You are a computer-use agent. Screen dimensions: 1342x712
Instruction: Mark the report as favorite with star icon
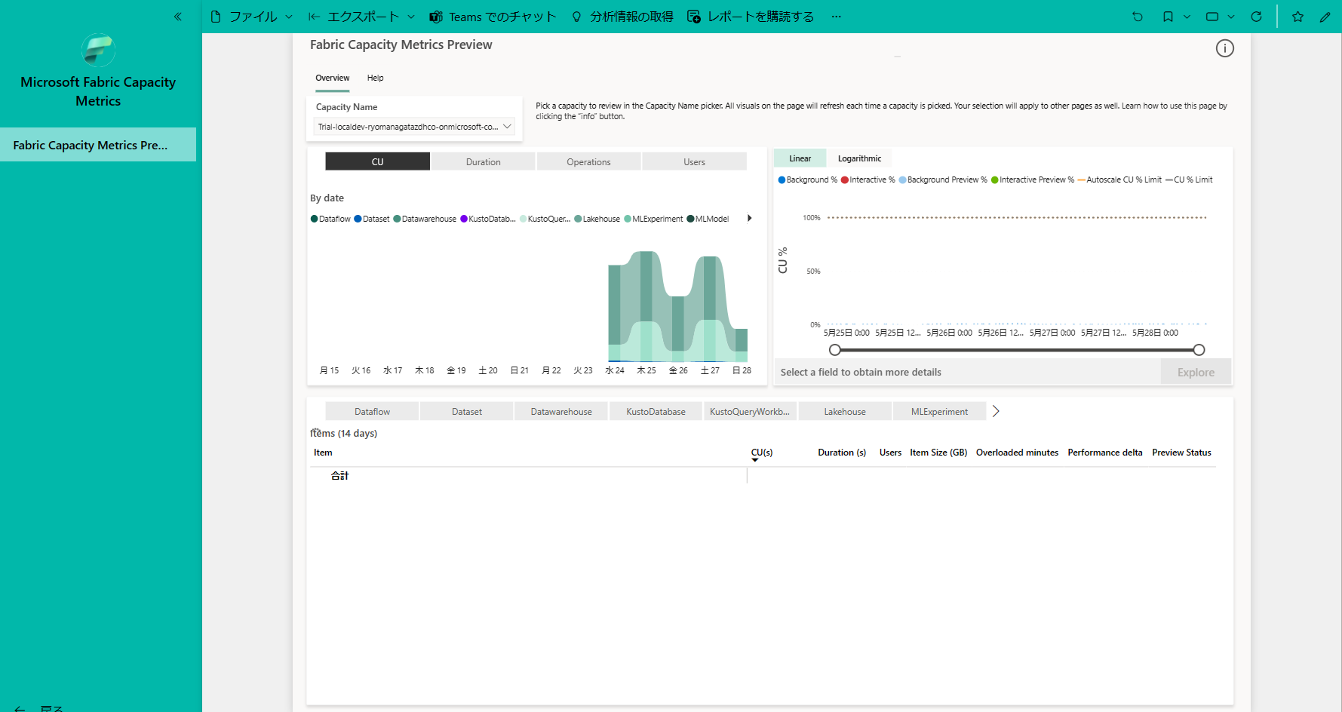click(1297, 16)
